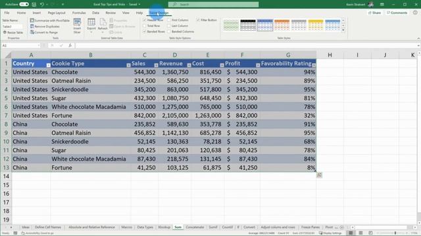
Task: Switch to Page Layout view in status bar
Action: click(360, 233)
